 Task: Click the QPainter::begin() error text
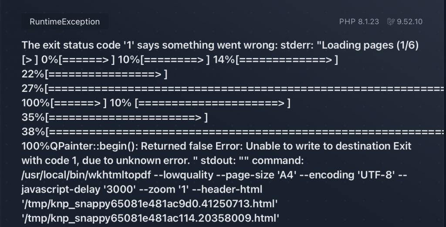[x=94, y=146]
